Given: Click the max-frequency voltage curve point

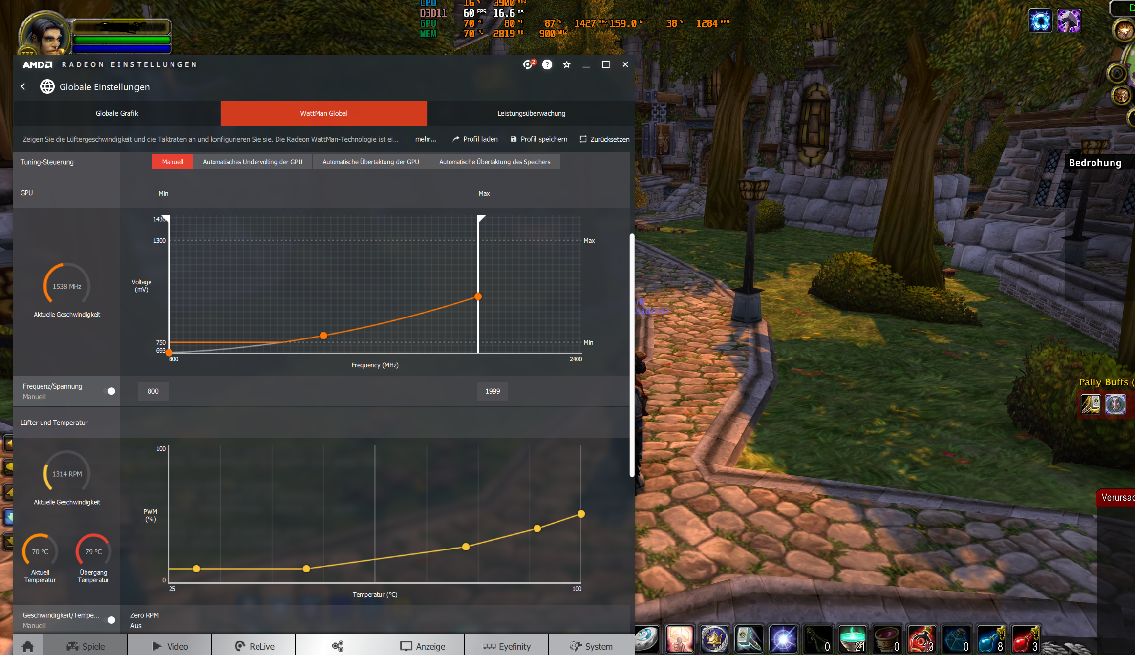Looking at the screenshot, I should click(478, 296).
